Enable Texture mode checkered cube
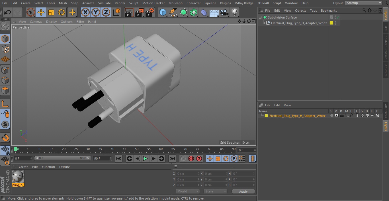The image size is (389, 201). tap(5, 49)
